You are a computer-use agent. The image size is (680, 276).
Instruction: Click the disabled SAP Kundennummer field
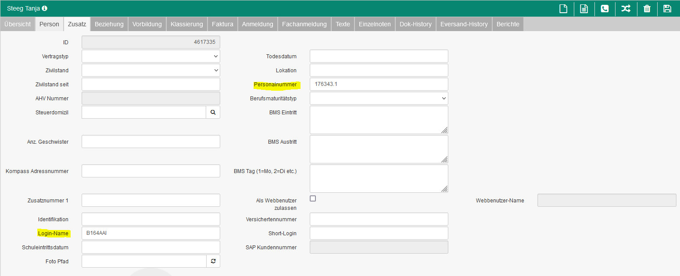click(x=379, y=247)
